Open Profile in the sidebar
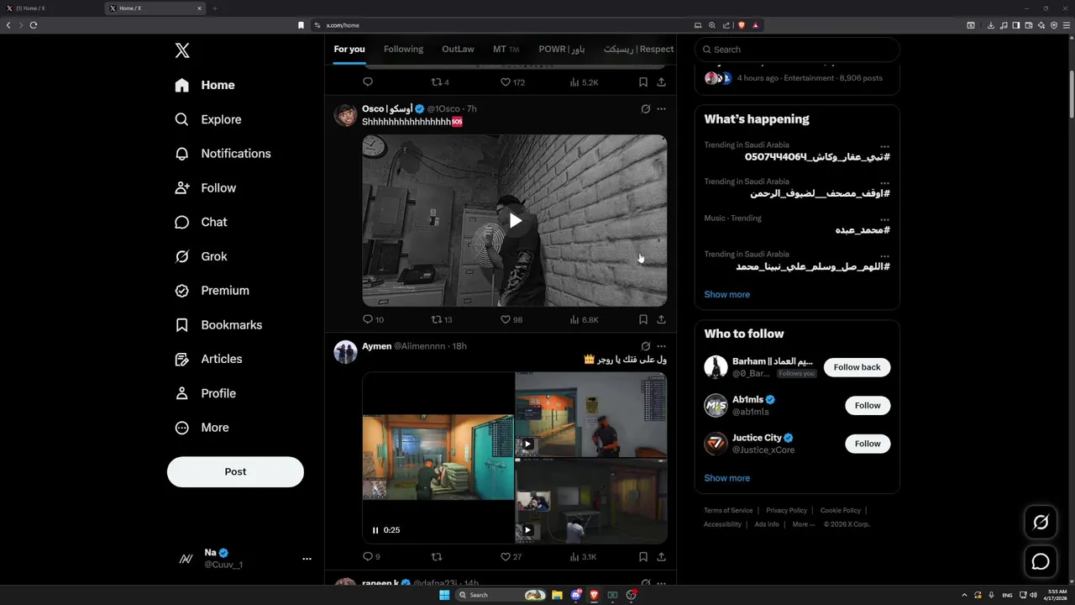Screen dimensions: 1075x605 pos(206,393)
